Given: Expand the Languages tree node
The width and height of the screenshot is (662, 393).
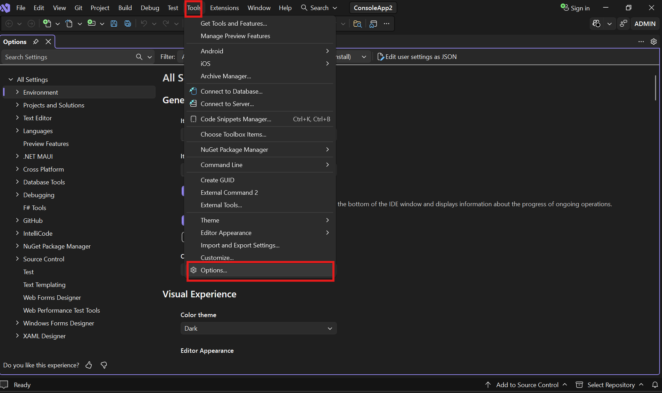Looking at the screenshot, I should (17, 131).
